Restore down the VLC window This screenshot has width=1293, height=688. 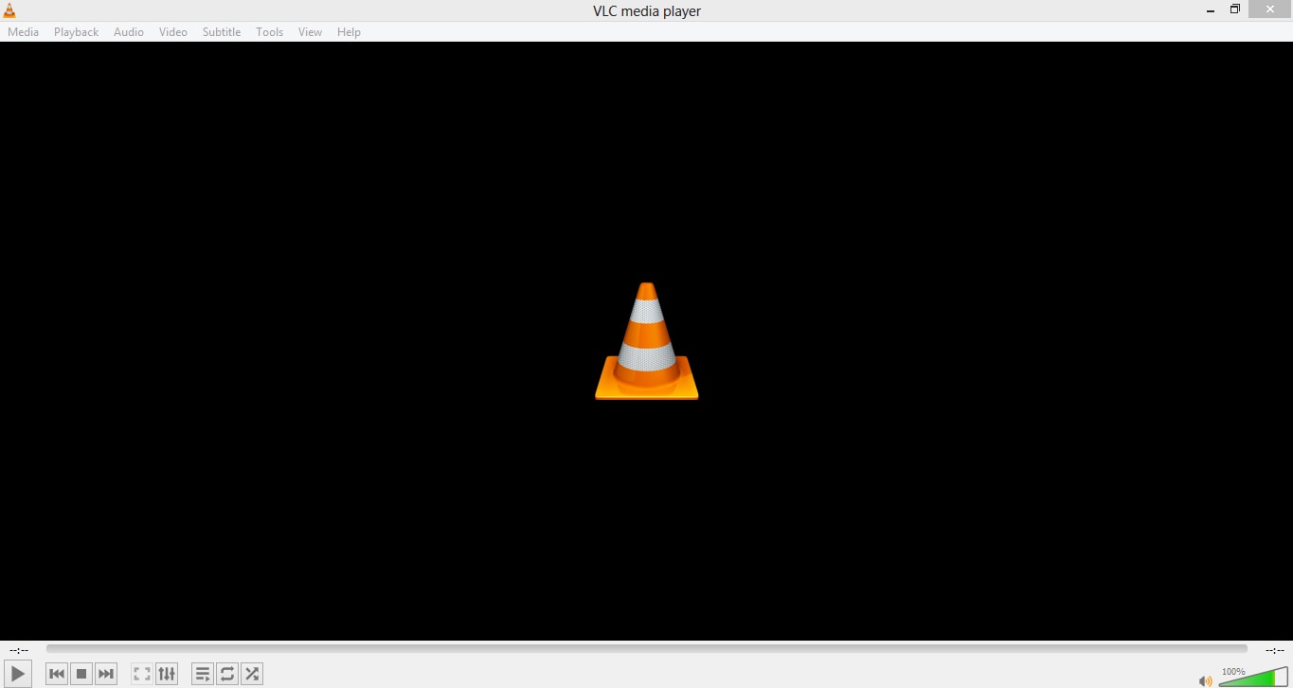pos(1235,9)
